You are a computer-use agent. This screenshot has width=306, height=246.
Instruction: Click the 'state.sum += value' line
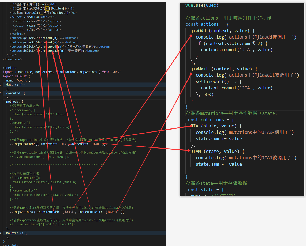tap(219, 139)
